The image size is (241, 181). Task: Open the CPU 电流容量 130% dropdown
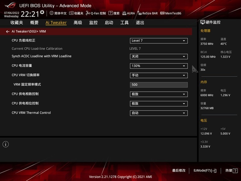pyautogui.click(x=159, y=66)
